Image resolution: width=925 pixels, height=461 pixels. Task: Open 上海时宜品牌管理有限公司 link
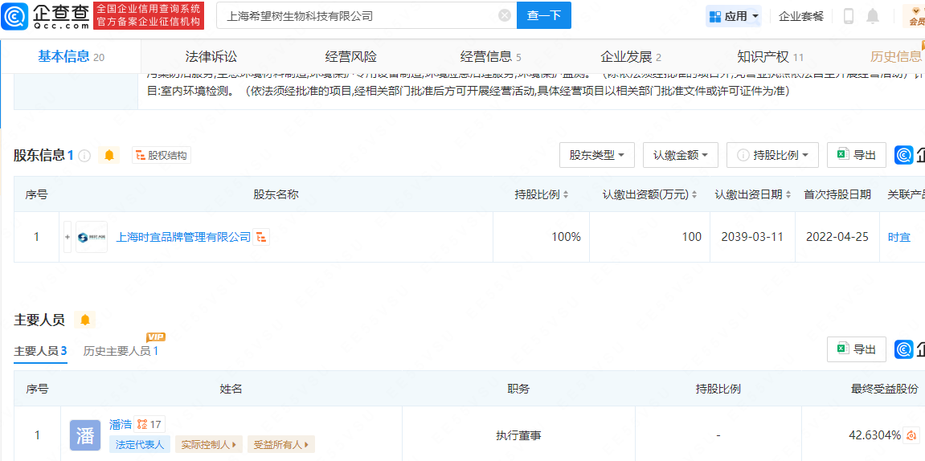coord(183,237)
